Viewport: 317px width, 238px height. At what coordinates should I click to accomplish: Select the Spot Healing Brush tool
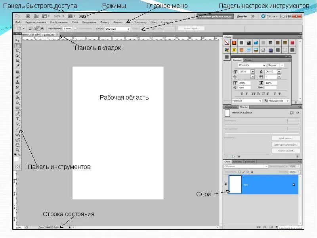(17, 72)
